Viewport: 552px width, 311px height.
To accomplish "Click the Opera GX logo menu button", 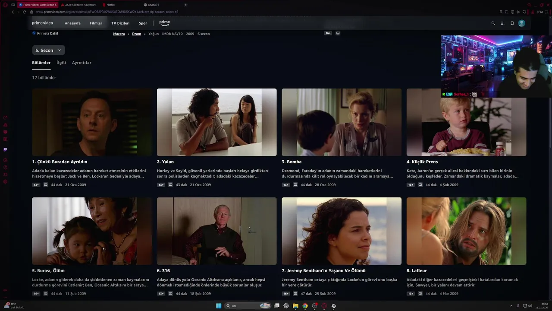I will [x=5, y=5].
